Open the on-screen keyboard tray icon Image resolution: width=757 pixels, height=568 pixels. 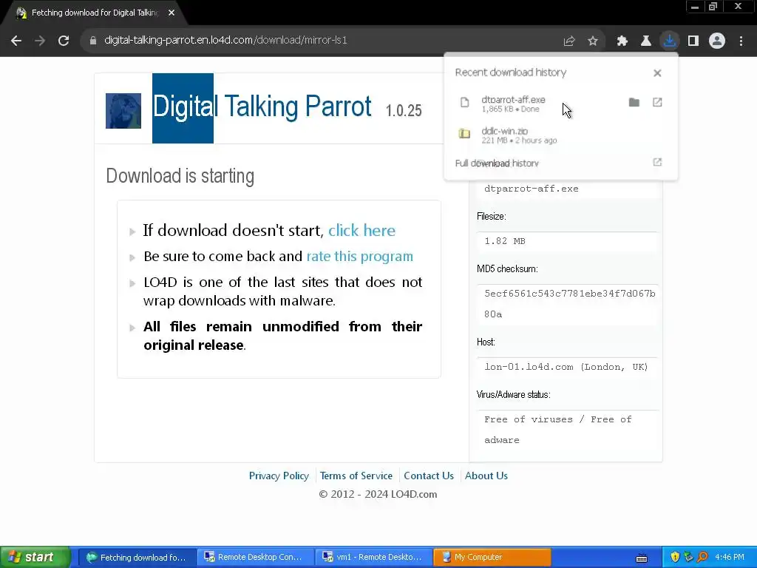pos(642,558)
